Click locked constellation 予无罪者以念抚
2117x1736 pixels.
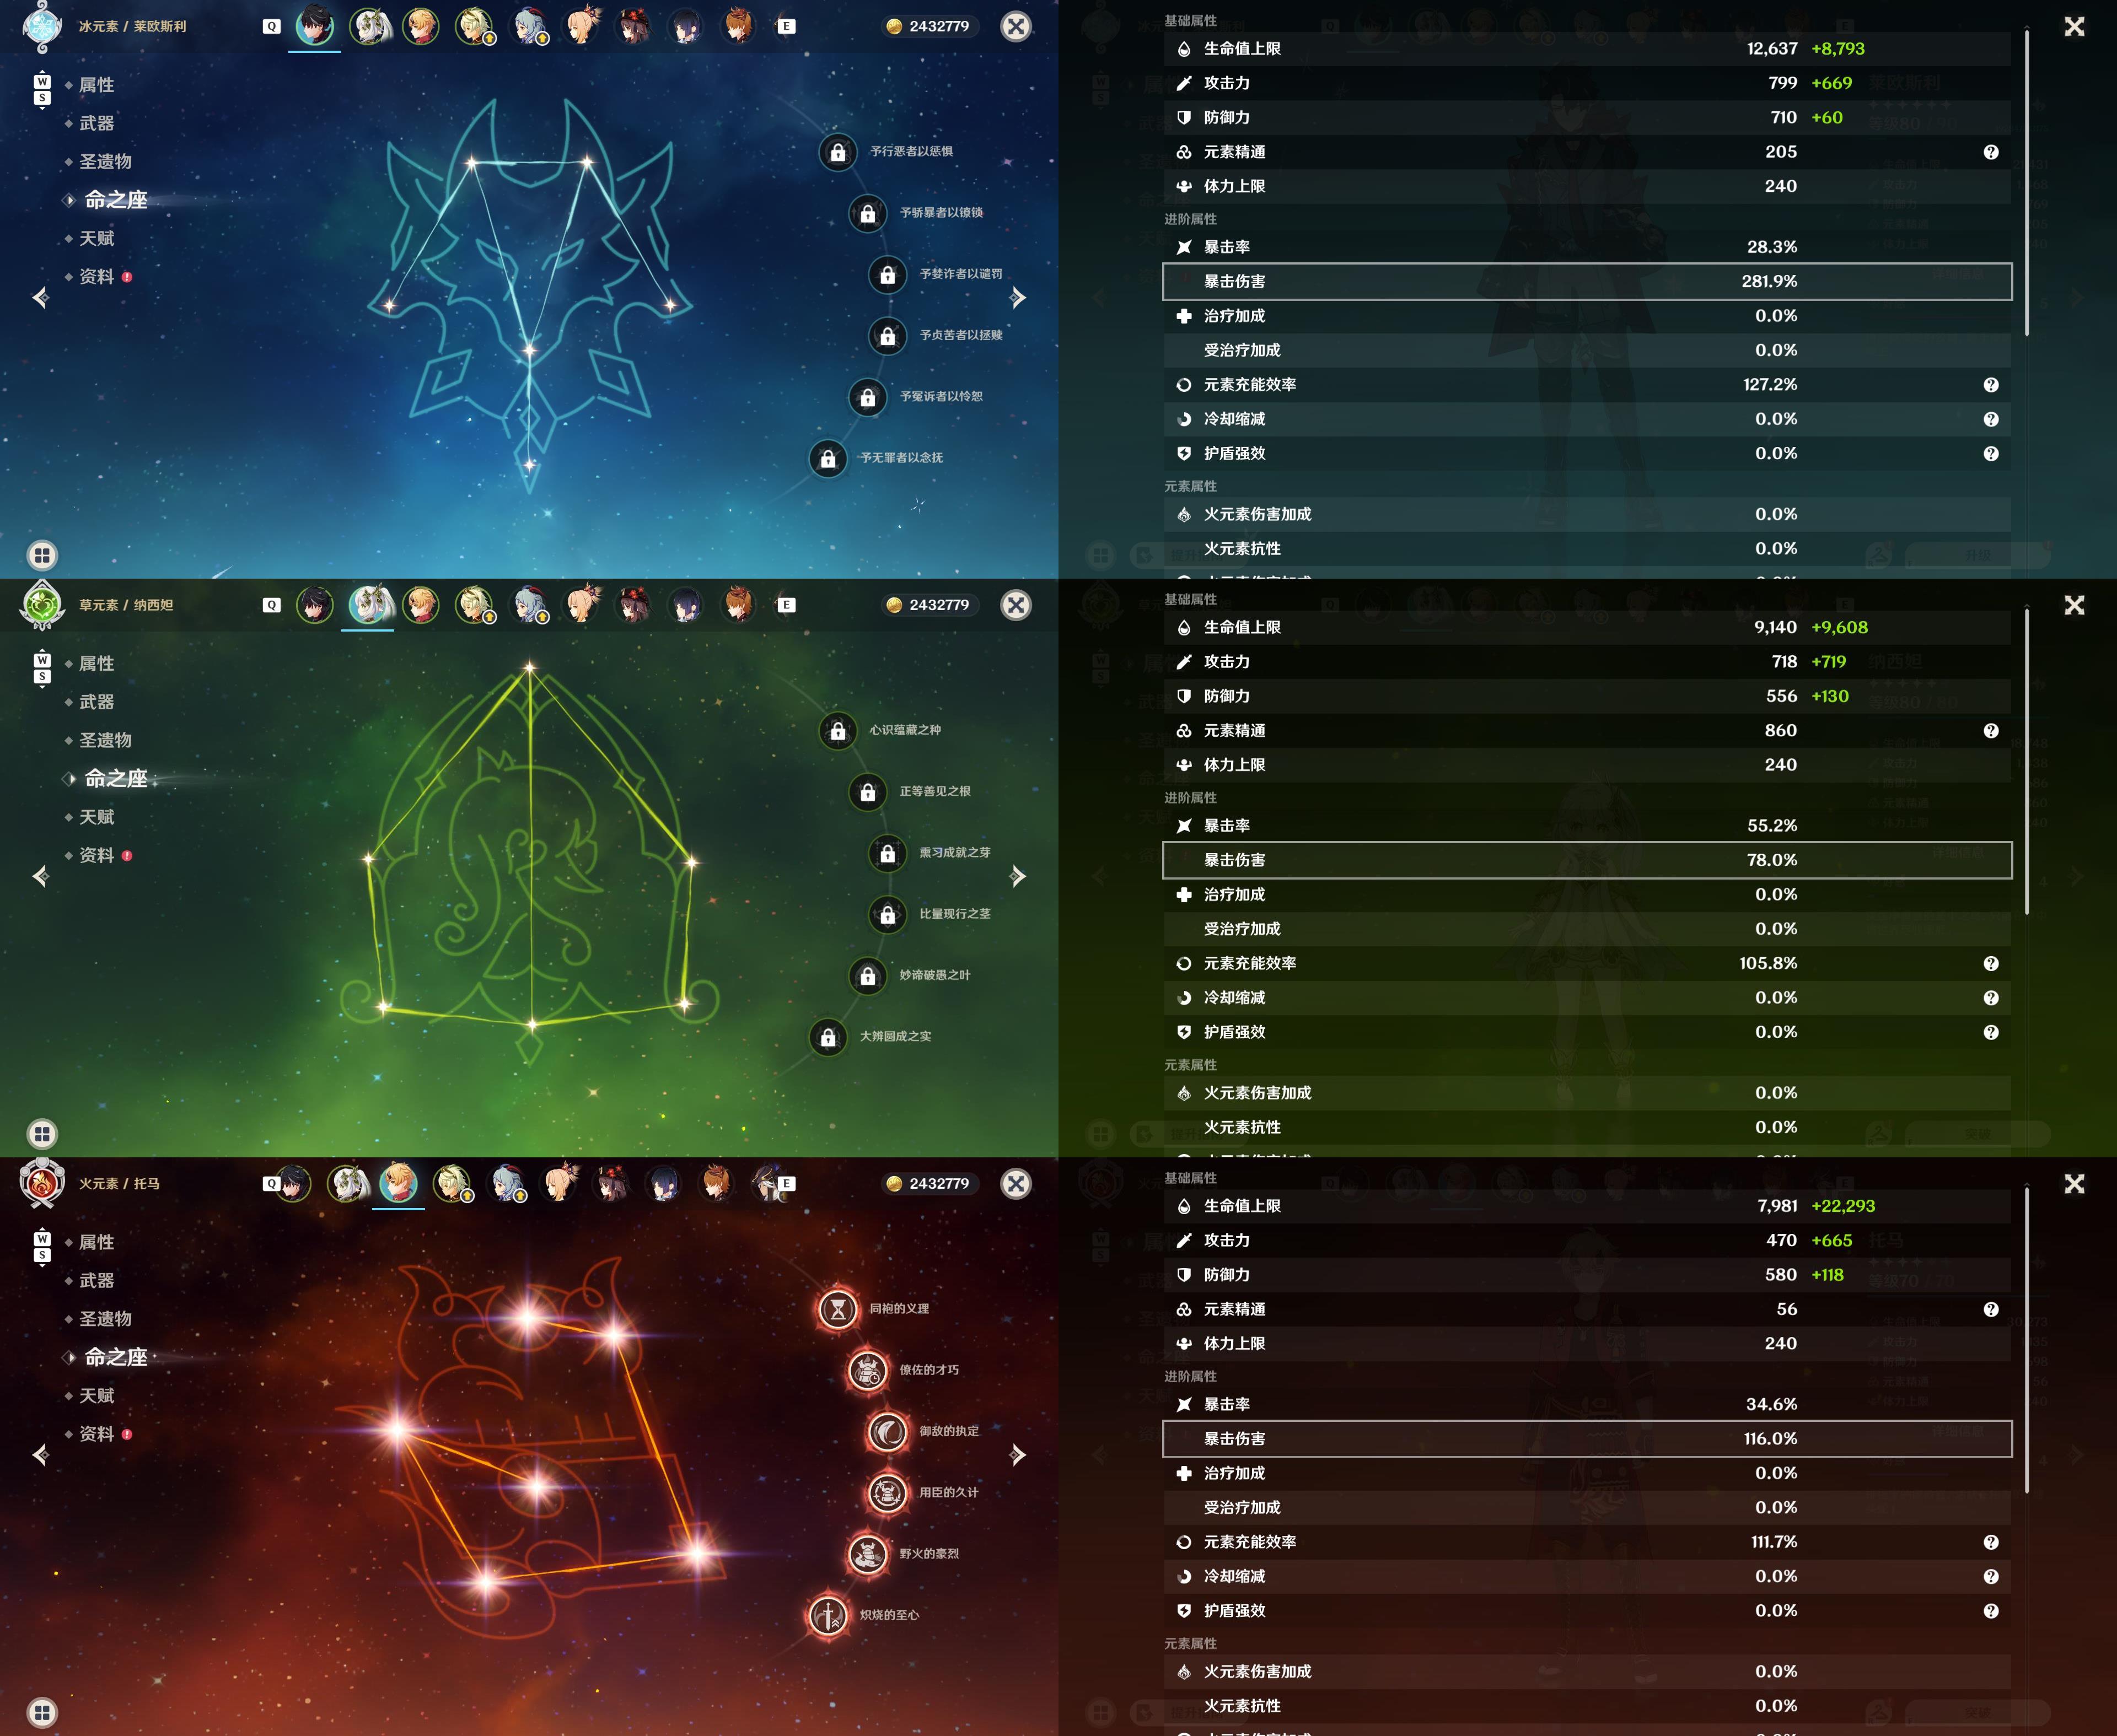coord(828,458)
